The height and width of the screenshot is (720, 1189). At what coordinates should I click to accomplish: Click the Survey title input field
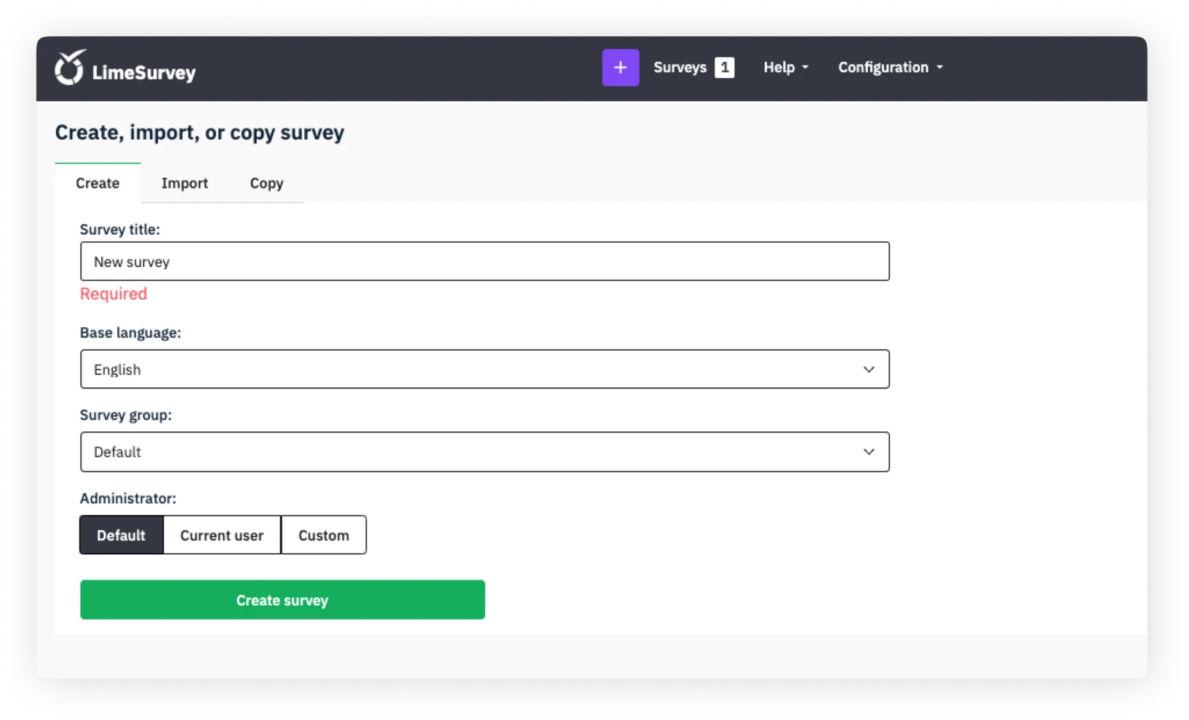pyautogui.click(x=485, y=262)
